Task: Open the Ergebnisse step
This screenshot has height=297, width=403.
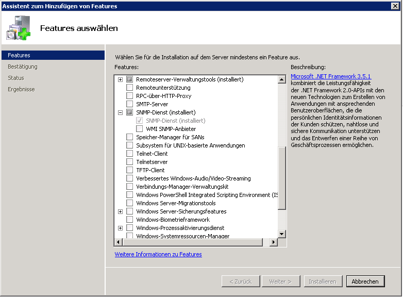Action: click(21, 89)
